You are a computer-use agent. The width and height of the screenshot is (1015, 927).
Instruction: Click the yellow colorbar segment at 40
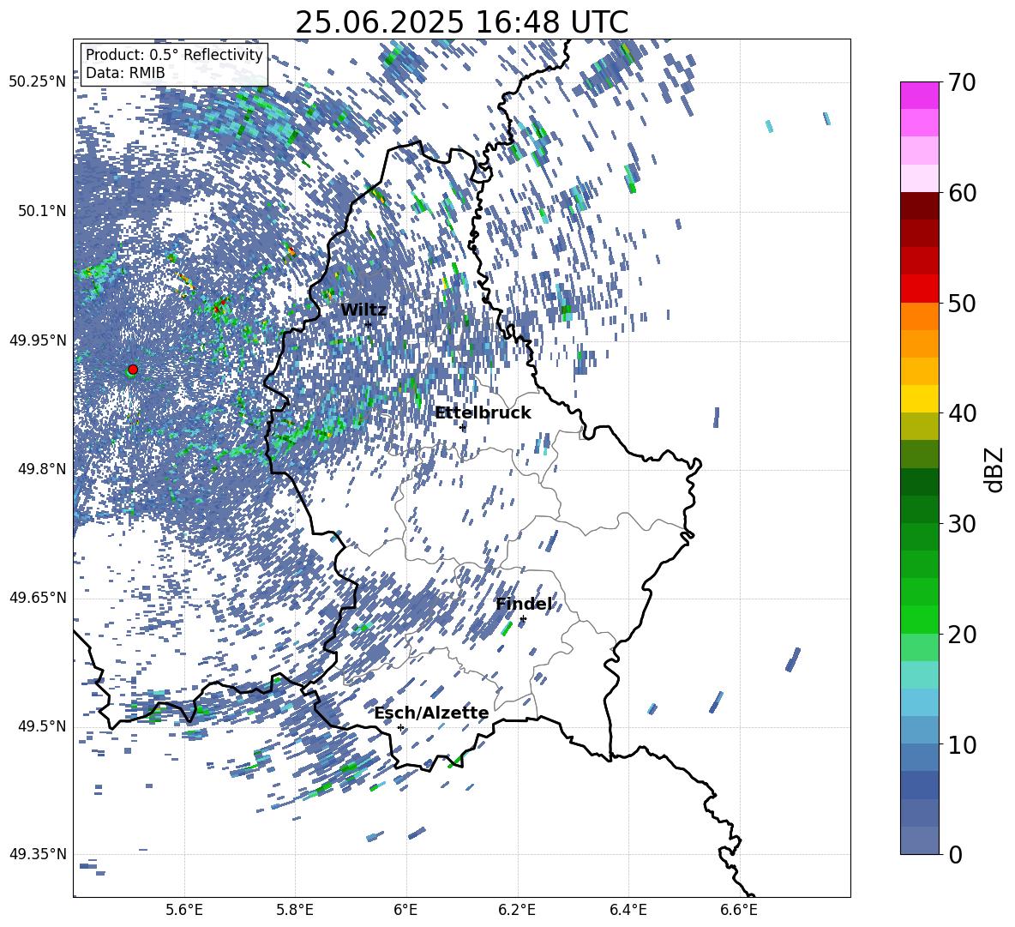tap(919, 399)
